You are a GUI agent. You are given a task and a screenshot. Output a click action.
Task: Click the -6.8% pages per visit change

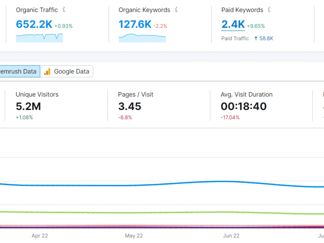pyautogui.click(x=125, y=117)
